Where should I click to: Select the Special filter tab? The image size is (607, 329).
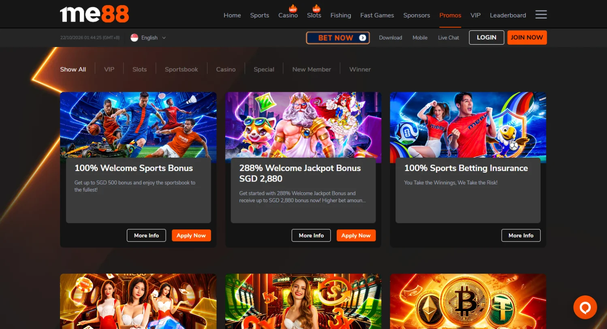pyautogui.click(x=264, y=69)
